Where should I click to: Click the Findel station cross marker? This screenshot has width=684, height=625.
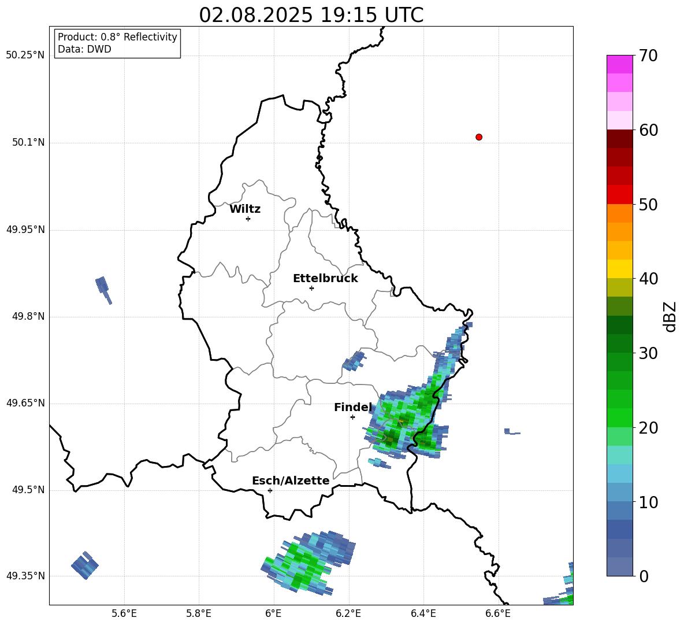352,417
